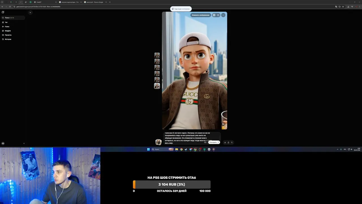Viewport: 362px width, 204px height.
Task: Select the first version thumbnail
Action: [x=157, y=55]
